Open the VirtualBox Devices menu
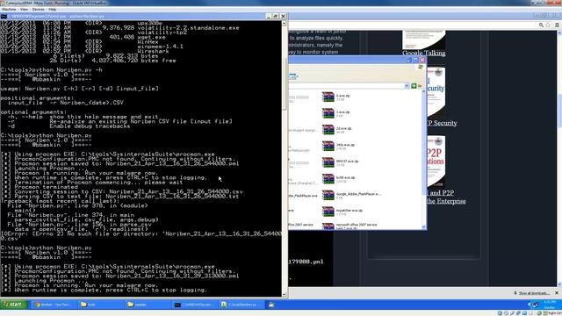This screenshot has width=562, height=316. pyautogui.click(x=39, y=10)
